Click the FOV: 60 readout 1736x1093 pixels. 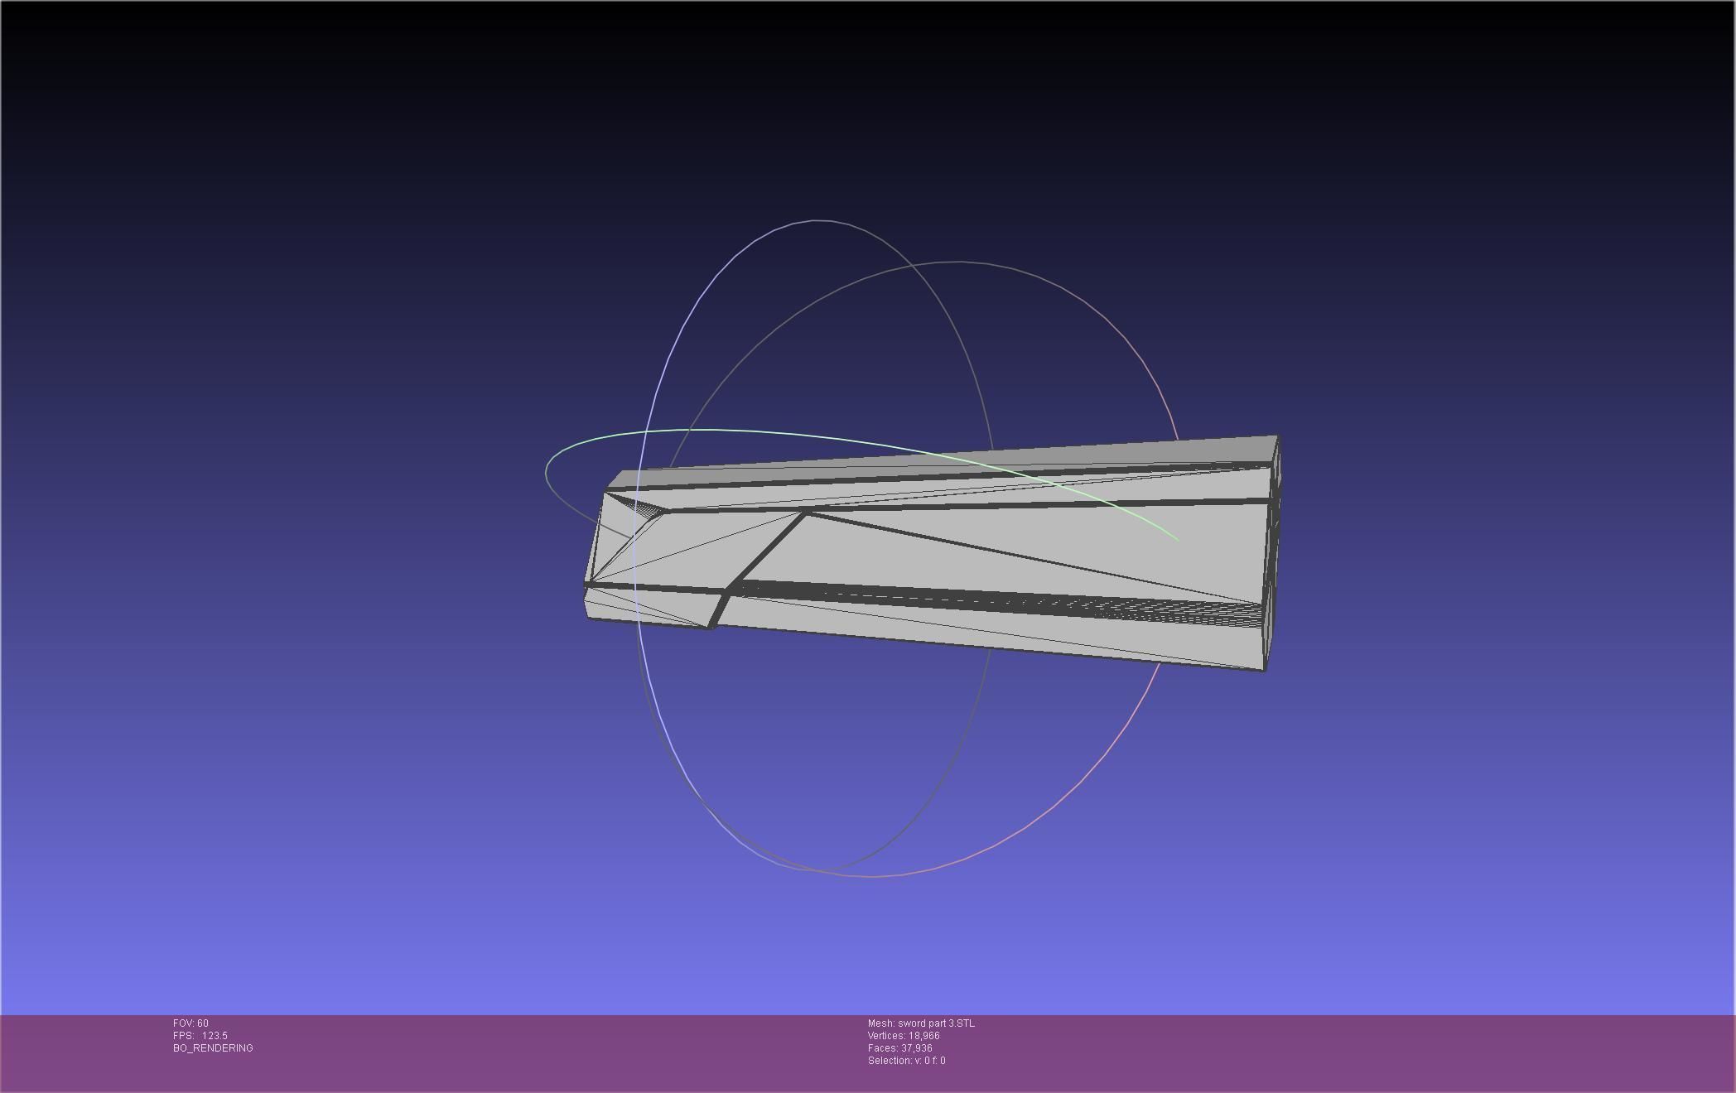(190, 1023)
